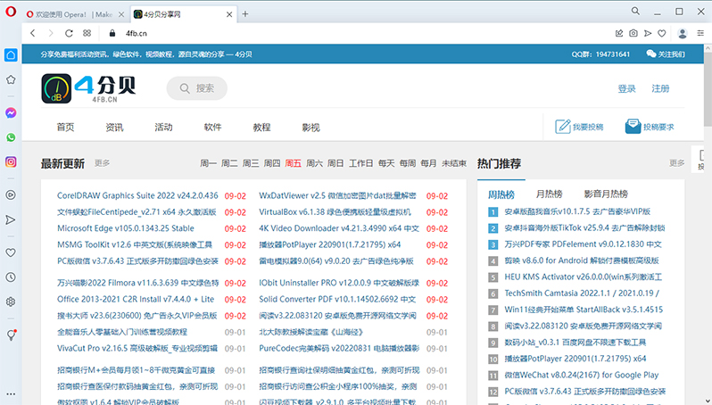Open Facebook Messenger in the sidebar
Image resolution: width=712 pixels, height=405 pixels.
[x=11, y=113]
